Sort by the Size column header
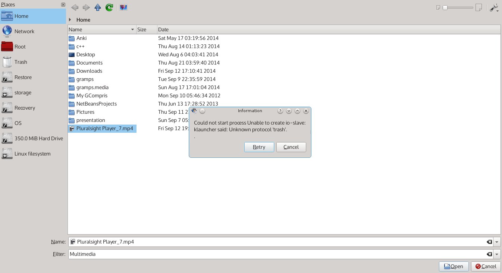This screenshot has width=502, height=273. [x=147, y=29]
